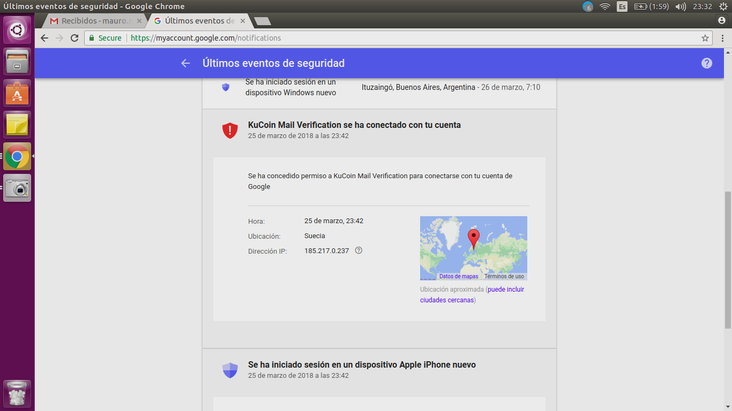The width and height of the screenshot is (732, 411).
Task: Click the Secure padlock site info
Action: tap(105, 38)
